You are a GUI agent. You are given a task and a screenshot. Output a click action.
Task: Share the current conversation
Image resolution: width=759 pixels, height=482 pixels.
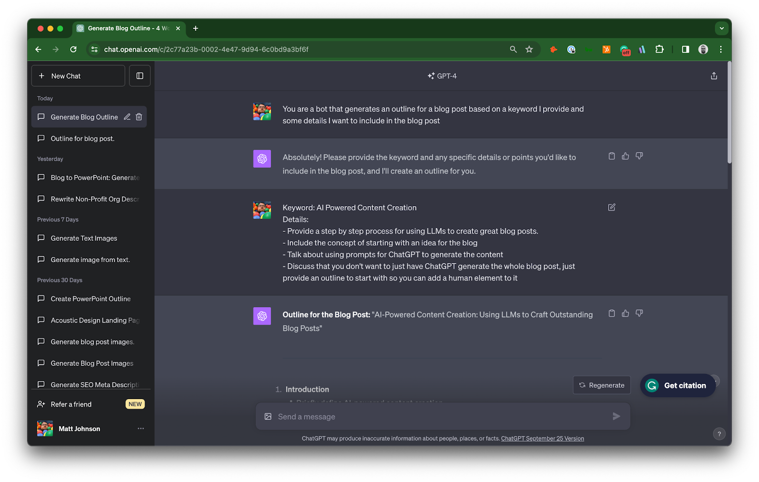click(x=713, y=75)
